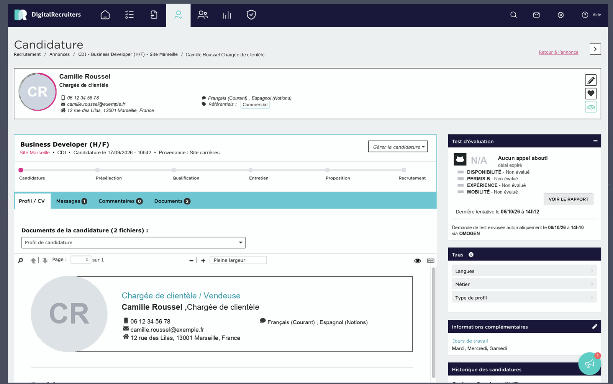
Task: Open the shield compliance icon
Action: pos(251,15)
